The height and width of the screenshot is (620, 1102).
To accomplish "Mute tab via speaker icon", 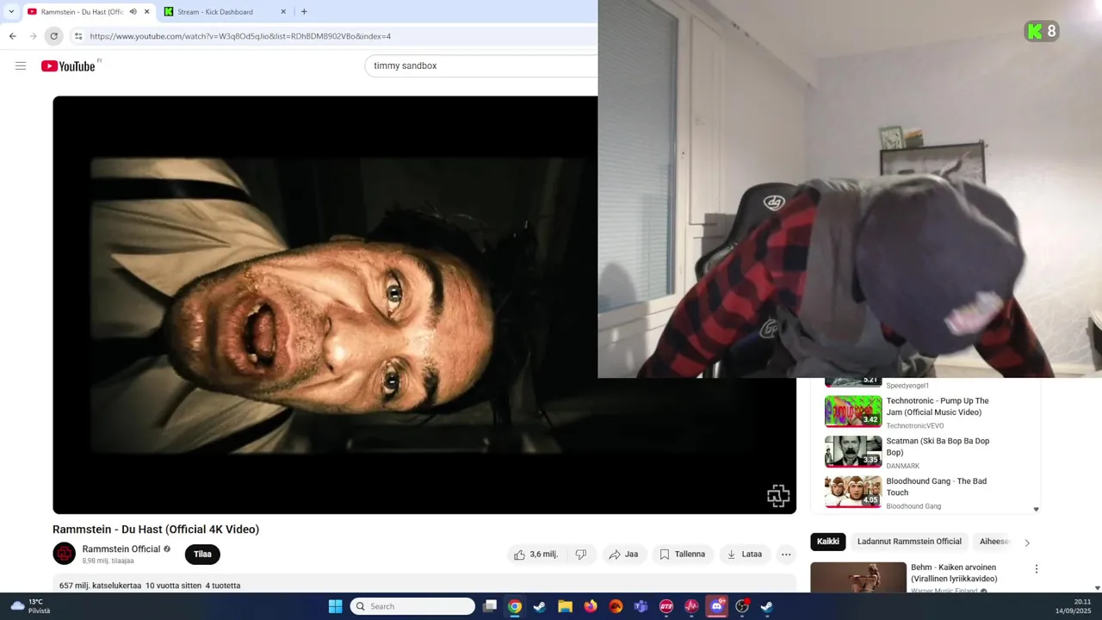I will coord(133,12).
